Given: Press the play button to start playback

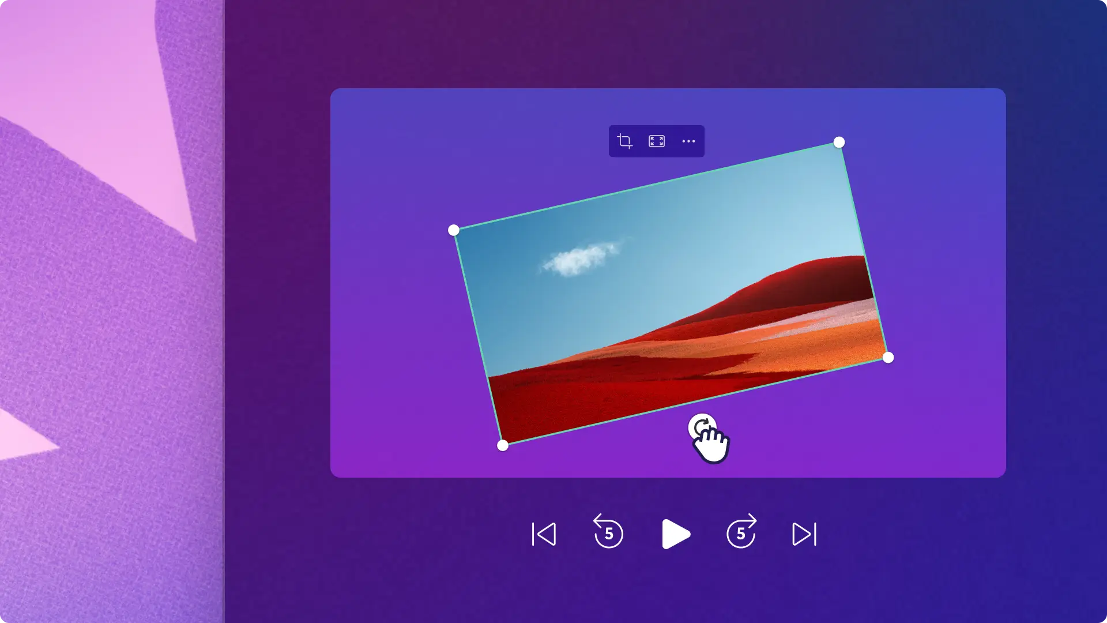Looking at the screenshot, I should click(675, 534).
